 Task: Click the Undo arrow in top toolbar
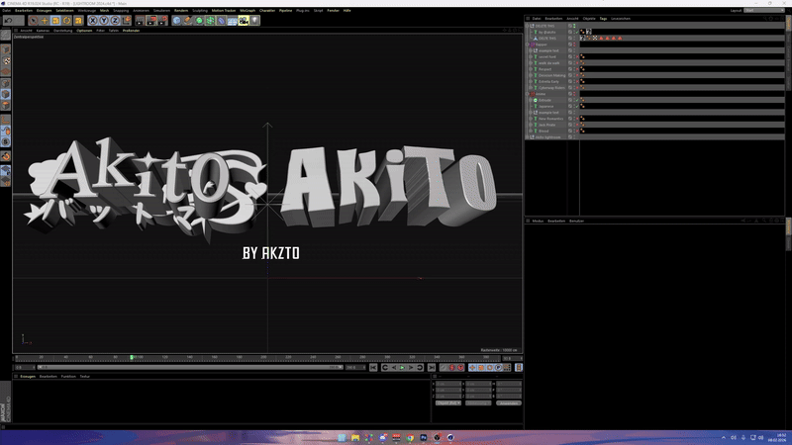(7, 20)
